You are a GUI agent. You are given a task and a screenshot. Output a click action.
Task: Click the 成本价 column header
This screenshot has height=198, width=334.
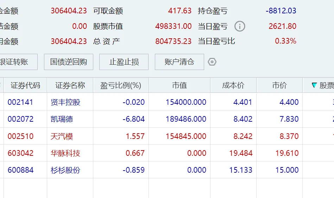[233, 85]
